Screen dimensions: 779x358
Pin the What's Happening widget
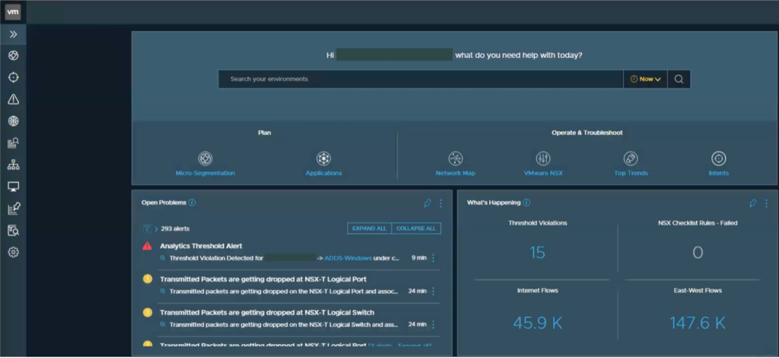pyautogui.click(x=753, y=203)
